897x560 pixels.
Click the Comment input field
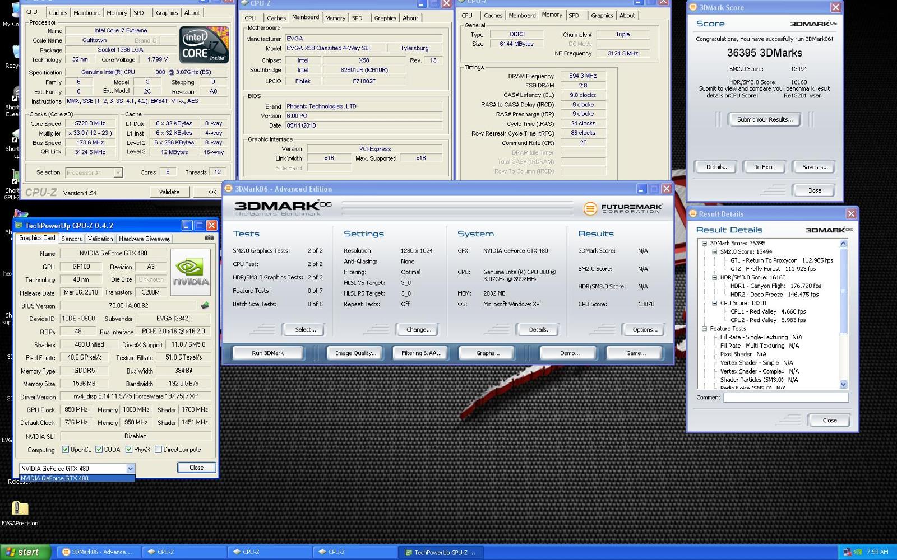tap(786, 397)
